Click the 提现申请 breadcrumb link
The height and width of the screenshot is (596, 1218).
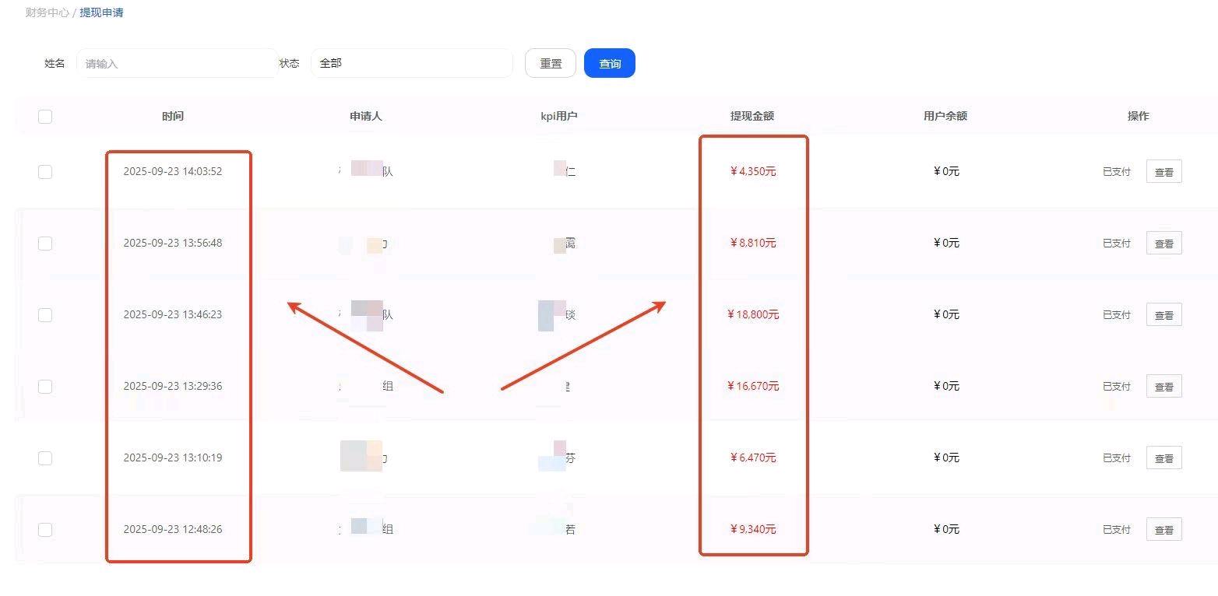(101, 12)
